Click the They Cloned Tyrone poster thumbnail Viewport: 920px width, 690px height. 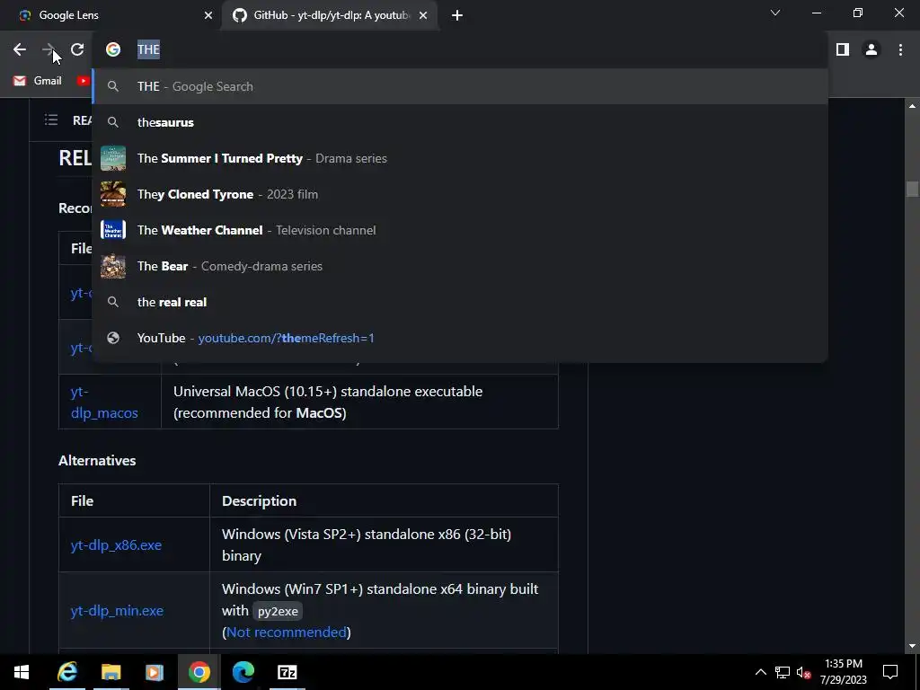(x=113, y=194)
